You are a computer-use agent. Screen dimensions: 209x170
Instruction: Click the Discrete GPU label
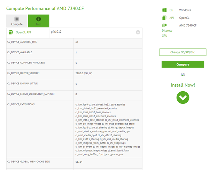tap(167, 33)
